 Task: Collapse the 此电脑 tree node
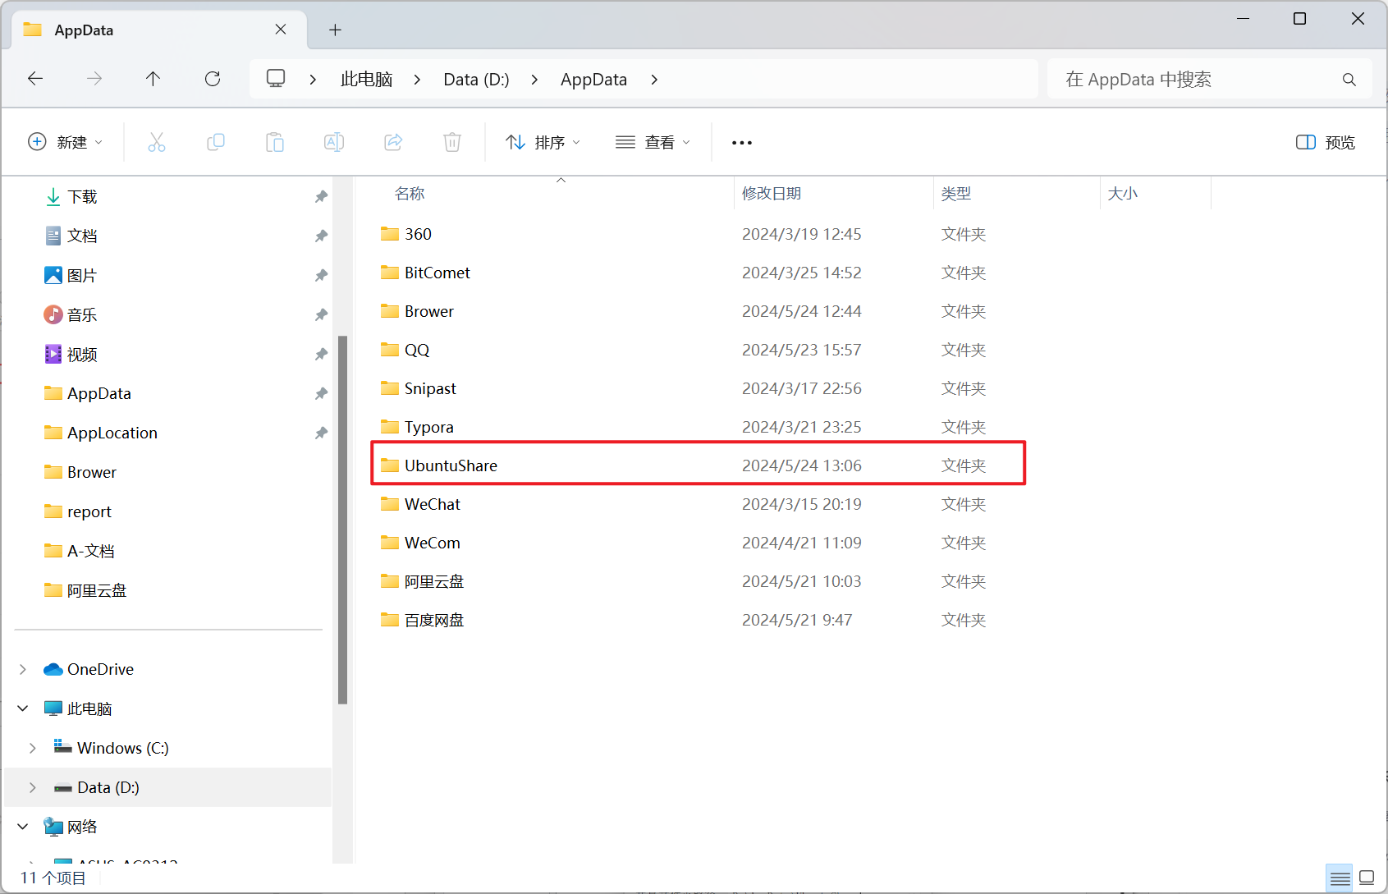coord(23,708)
